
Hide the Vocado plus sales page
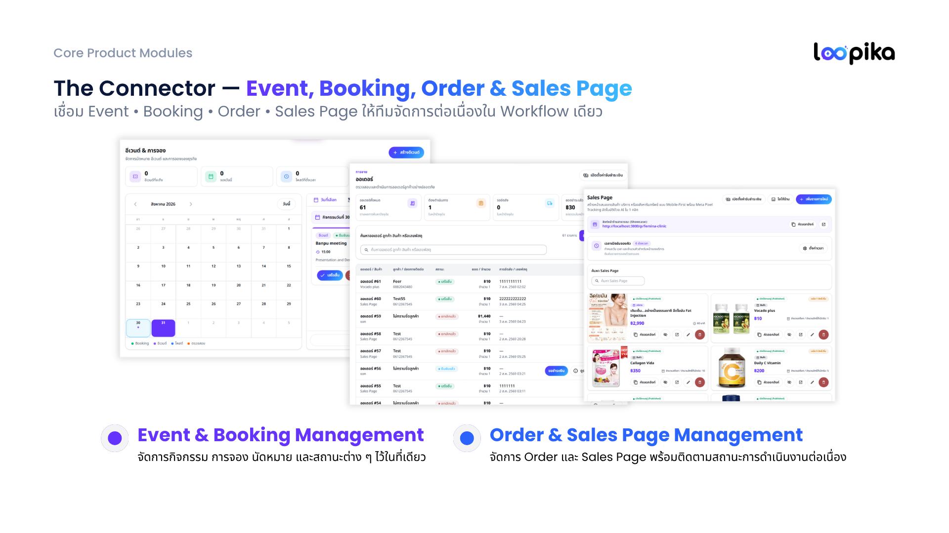(789, 335)
